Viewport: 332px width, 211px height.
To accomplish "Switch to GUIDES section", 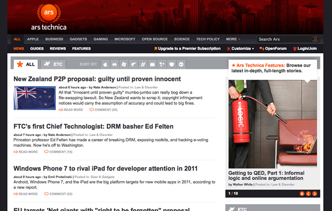I will point(37,49).
